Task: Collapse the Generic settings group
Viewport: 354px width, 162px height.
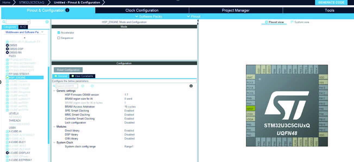Action: click(x=54, y=91)
